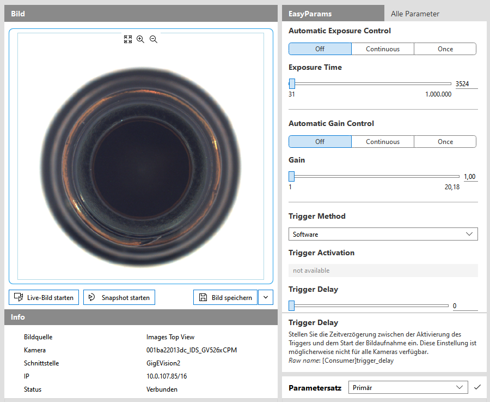Open the arrow next to Bild speichern
This screenshot has height=402, width=490.
[266, 297]
